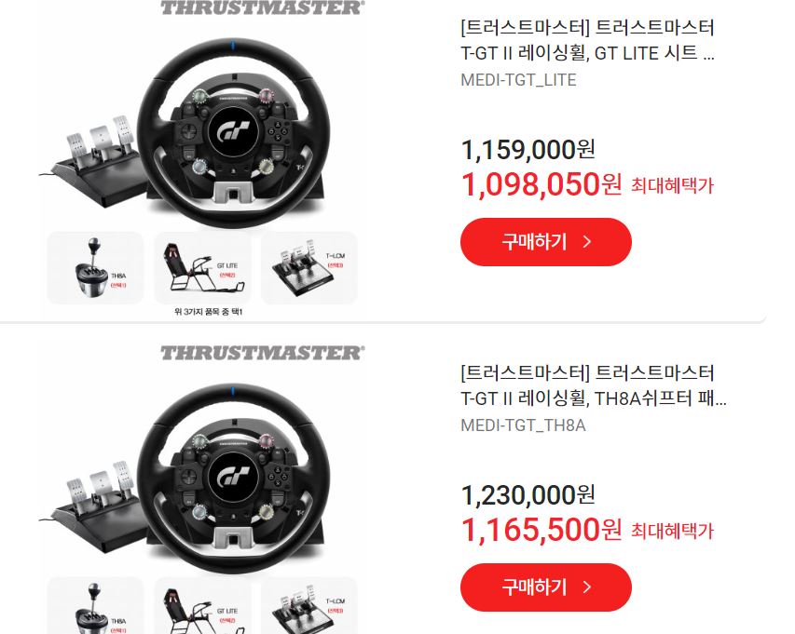Viewport: 795px width, 634px height.
Task: Click the 1,098,050원 discounted price
Action: [541, 184]
